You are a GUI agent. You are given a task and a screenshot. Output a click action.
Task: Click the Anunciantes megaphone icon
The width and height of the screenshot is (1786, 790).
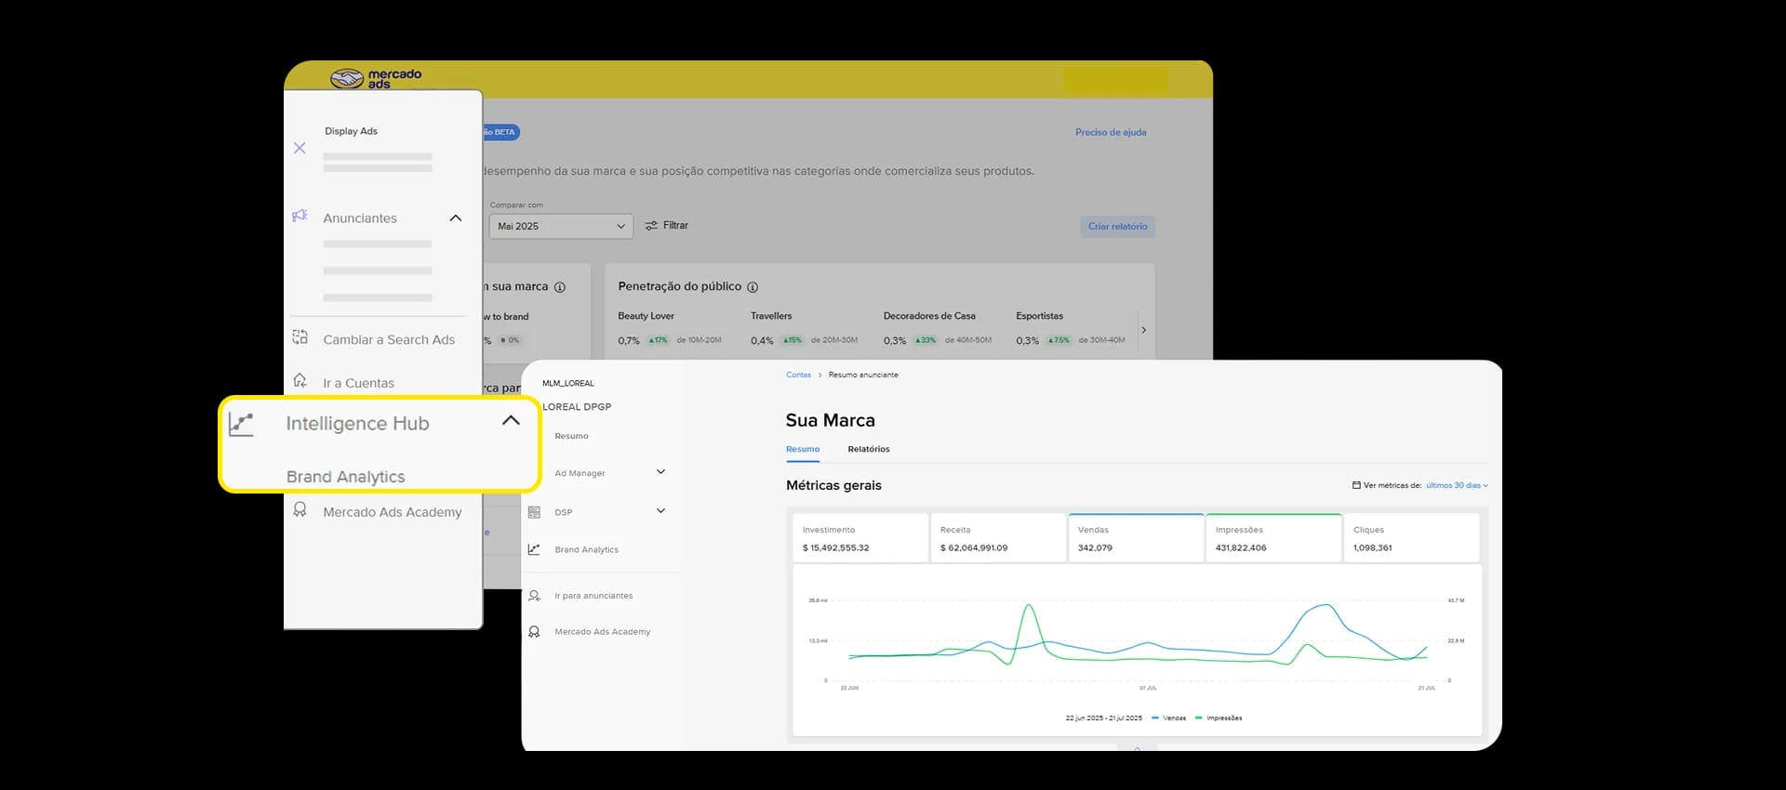tap(300, 216)
